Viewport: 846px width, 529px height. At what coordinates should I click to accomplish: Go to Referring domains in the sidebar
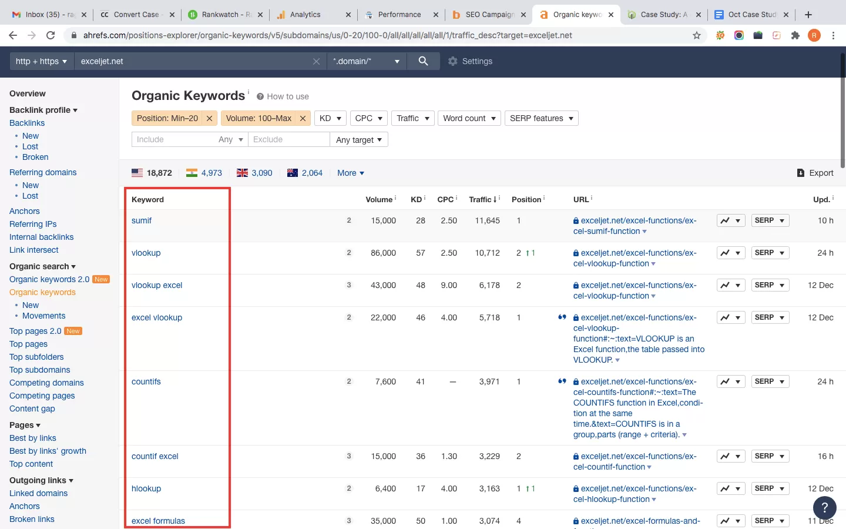[x=43, y=172]
